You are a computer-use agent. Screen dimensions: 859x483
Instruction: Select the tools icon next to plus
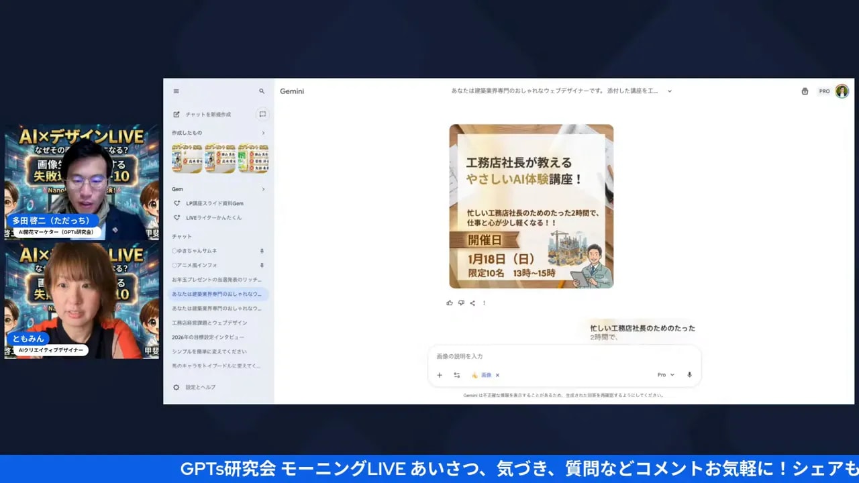point(457,375)
